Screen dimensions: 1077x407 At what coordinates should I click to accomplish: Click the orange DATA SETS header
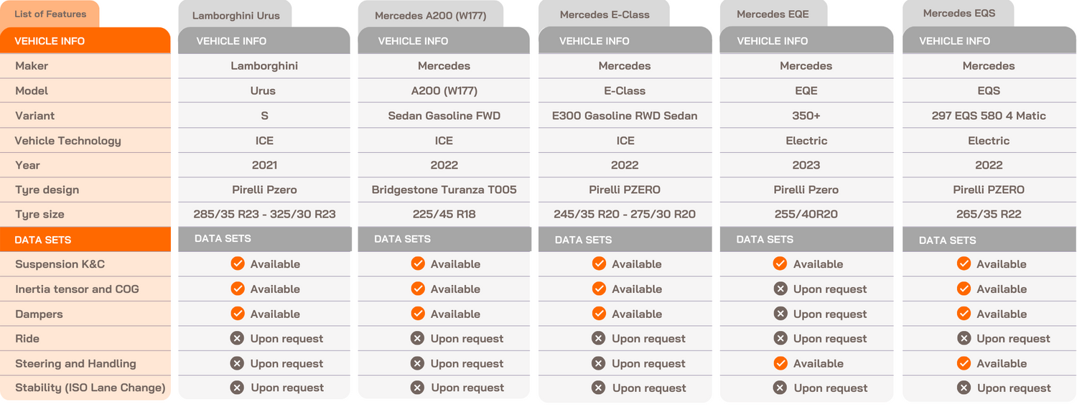pyautogui.click(x=85, y=240)
